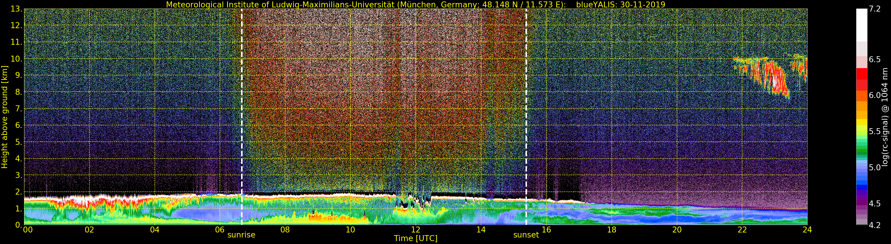The width and height of the screenshot is (891, 244).
Task: Click the white dashed sunrise marker line
Action: click(x=242, y=117)
